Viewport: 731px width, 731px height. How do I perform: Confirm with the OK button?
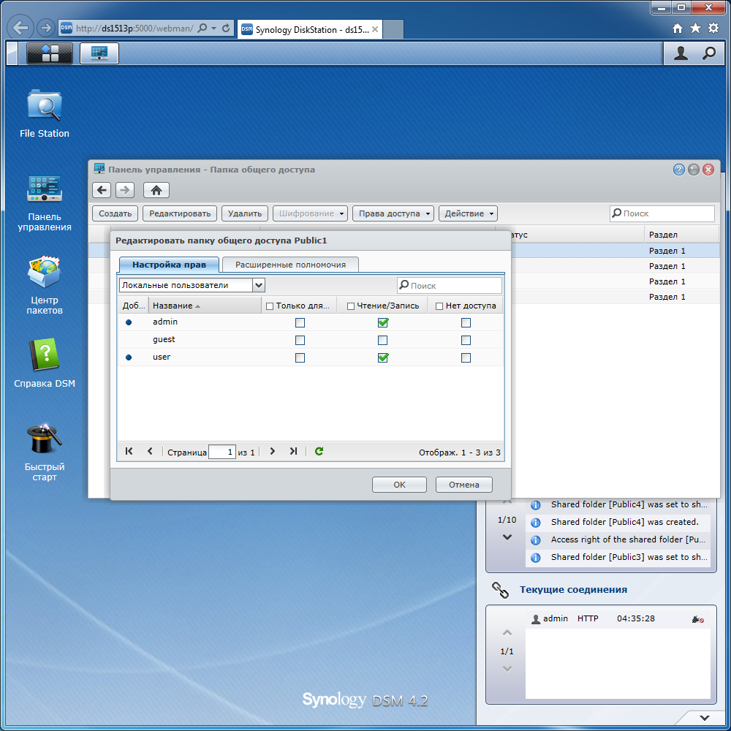399,485
